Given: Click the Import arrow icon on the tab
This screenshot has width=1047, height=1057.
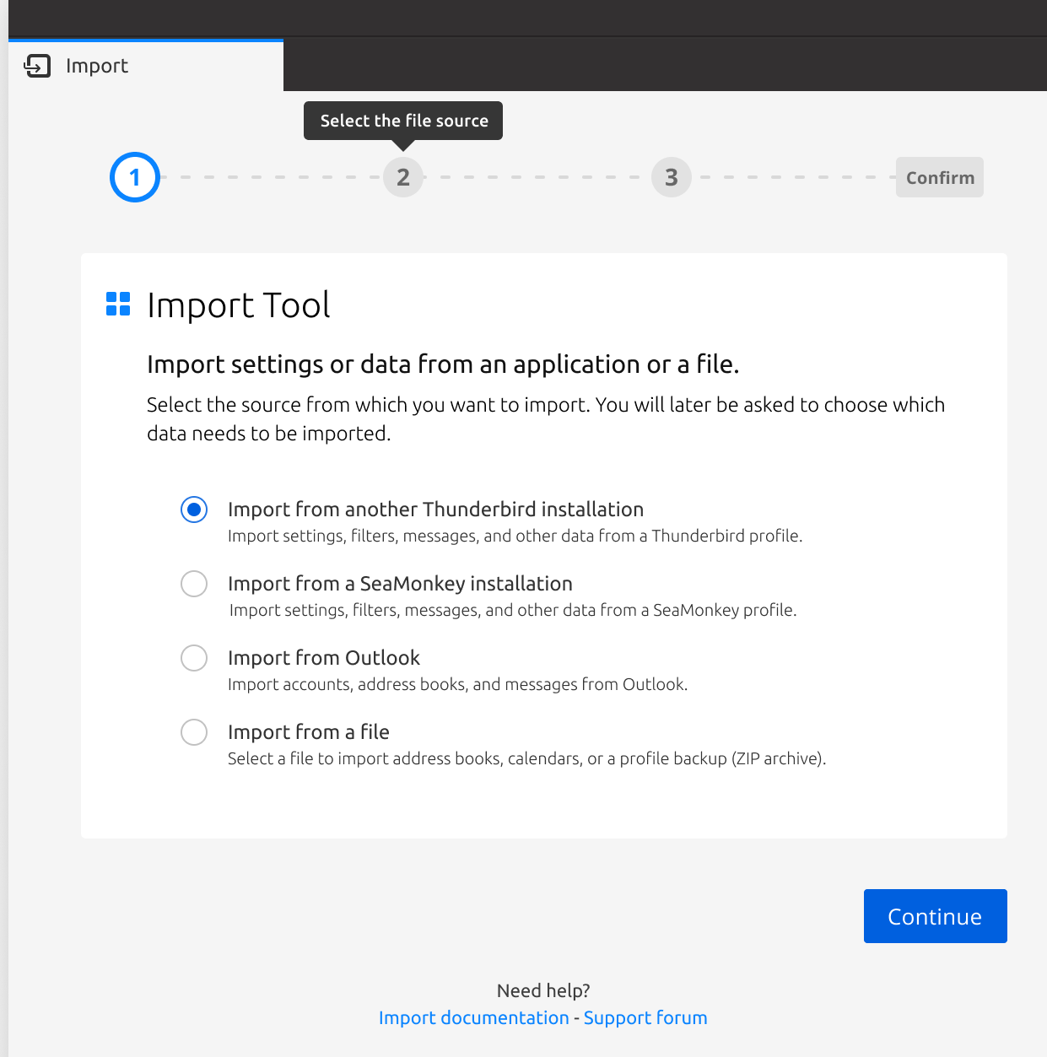Looking at the screenshot, I should click(x=37, y=66).
